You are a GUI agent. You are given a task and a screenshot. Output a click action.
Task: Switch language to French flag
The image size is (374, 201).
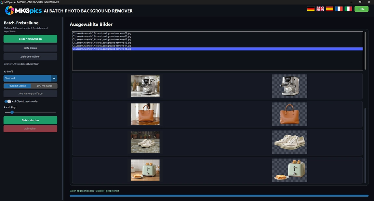pos(339,9)
